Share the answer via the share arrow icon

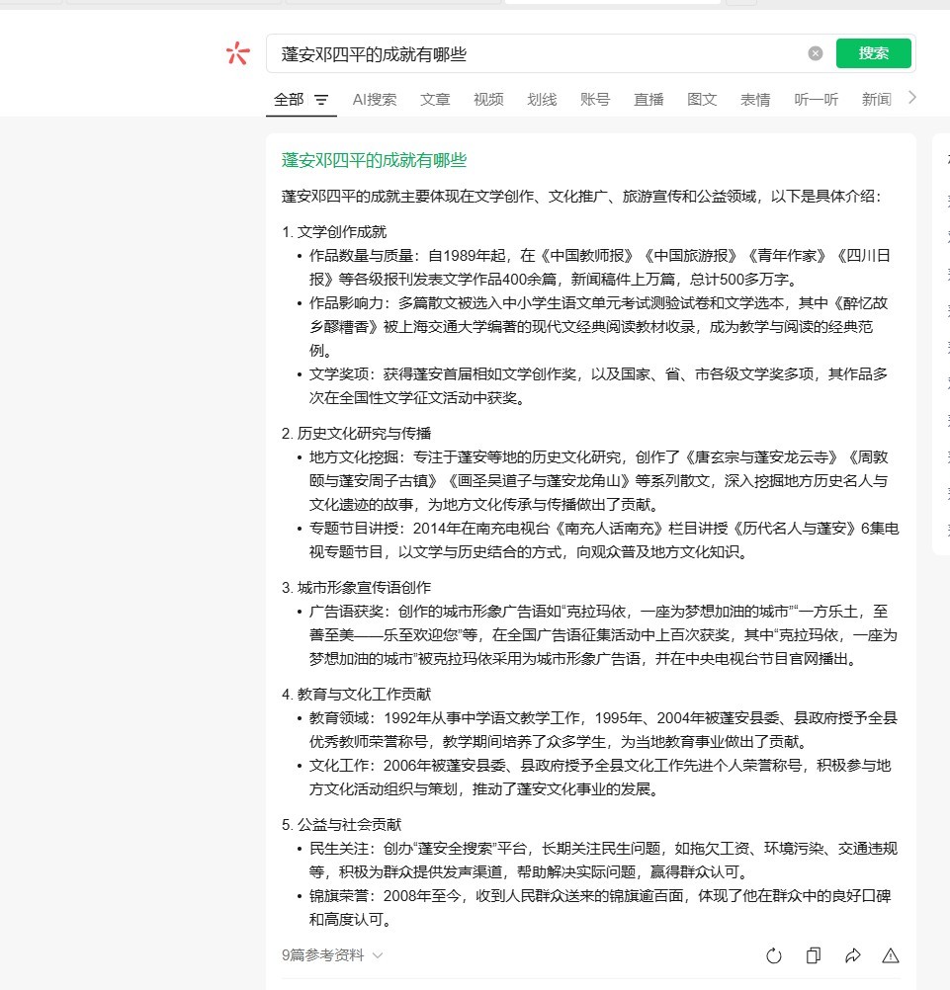[x=852, y=955]
